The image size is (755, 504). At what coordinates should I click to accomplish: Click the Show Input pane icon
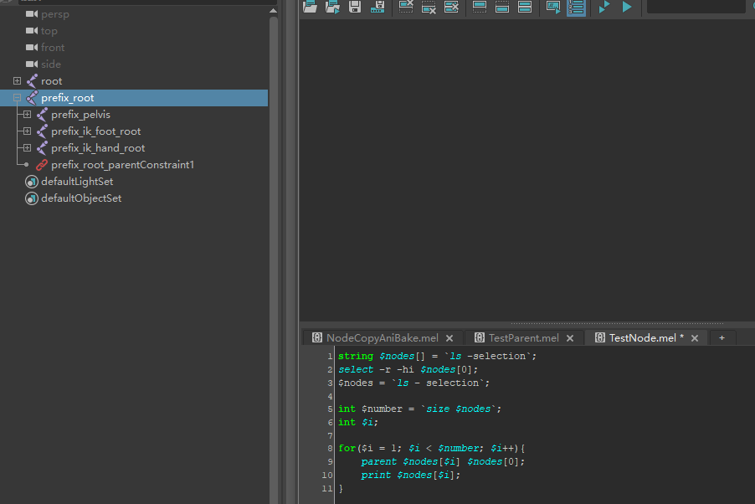[502, 7]
